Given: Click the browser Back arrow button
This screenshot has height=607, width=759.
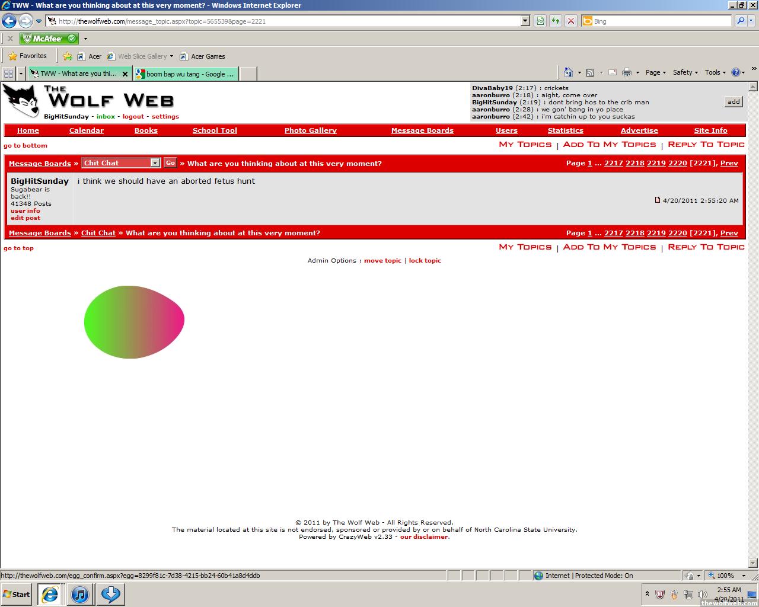Looking at the screenshot, I should click(9, 21).
